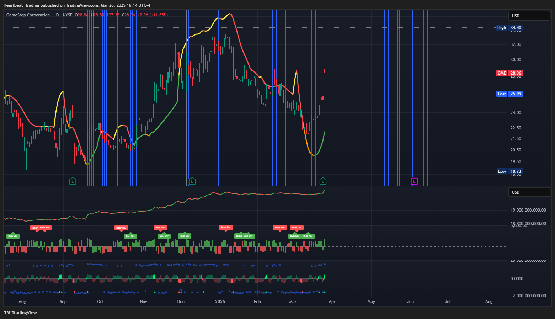Screen dimensions: 555x319
Task: Click the +2.96 (+11.65%) change value
Action: point(153,15)
